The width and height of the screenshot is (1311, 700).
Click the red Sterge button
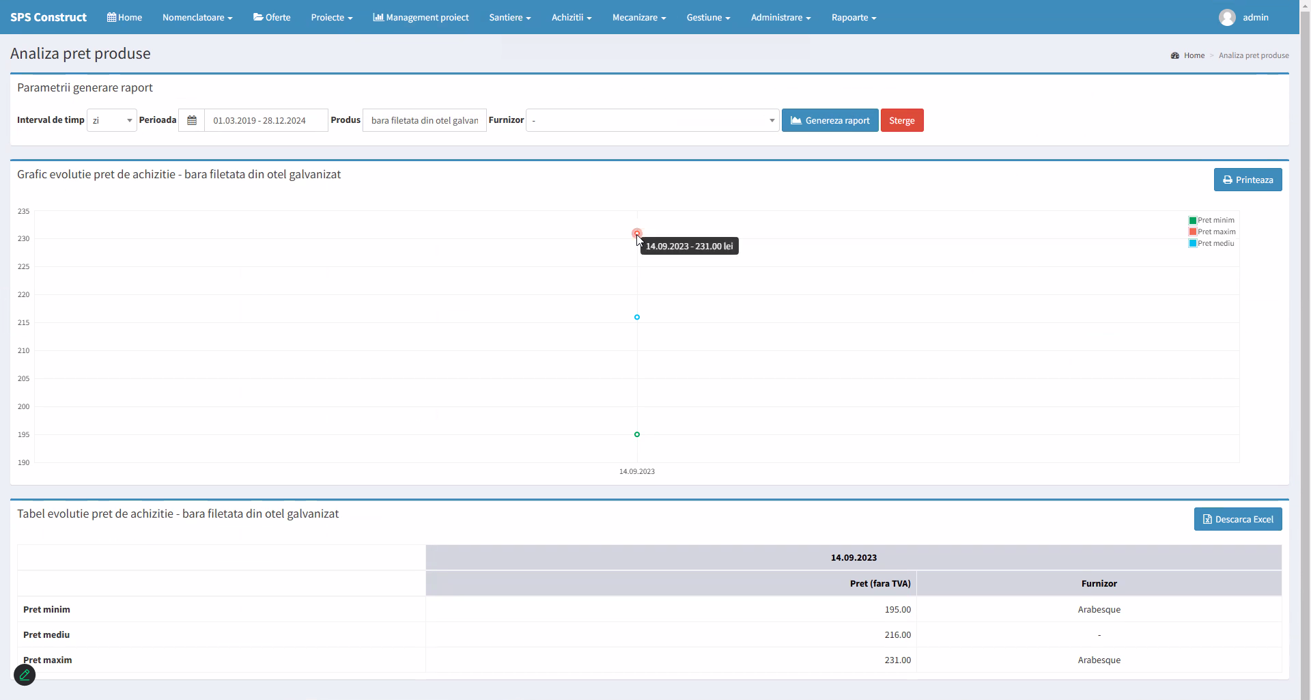(x=901, y=120)
